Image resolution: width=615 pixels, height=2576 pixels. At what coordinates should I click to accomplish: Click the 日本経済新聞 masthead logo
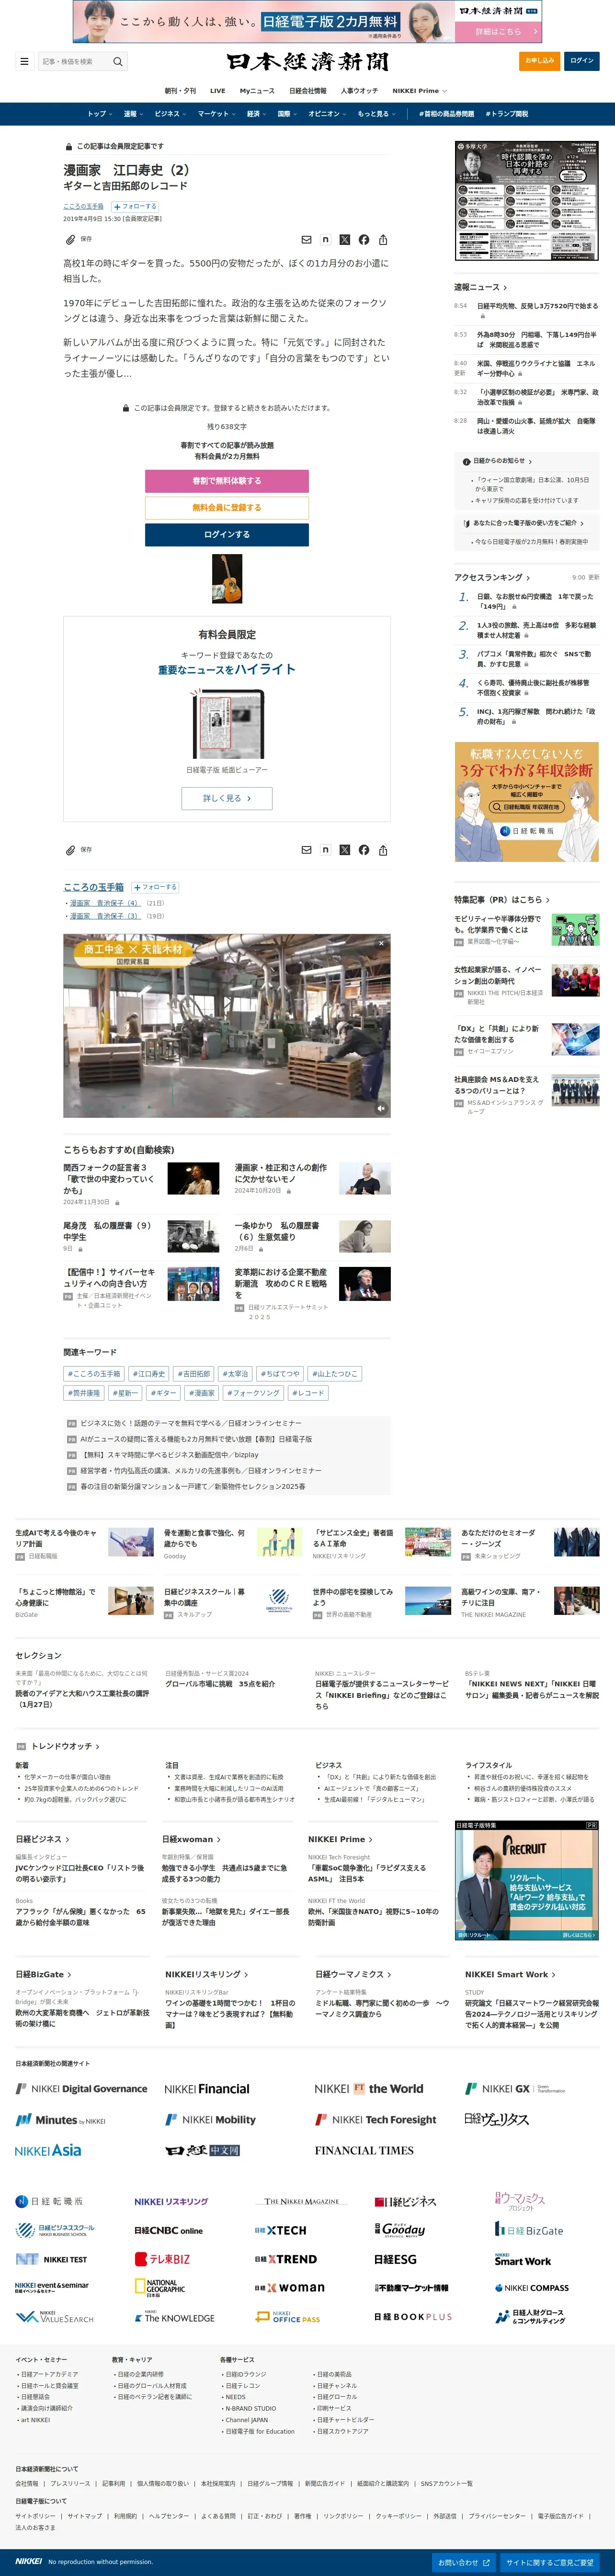(307, 61)
